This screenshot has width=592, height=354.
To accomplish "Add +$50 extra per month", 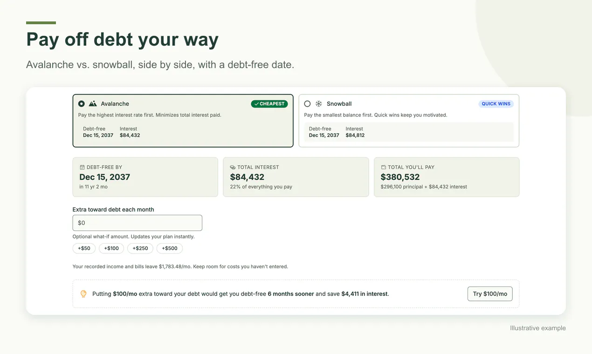I will click(84, 248).
